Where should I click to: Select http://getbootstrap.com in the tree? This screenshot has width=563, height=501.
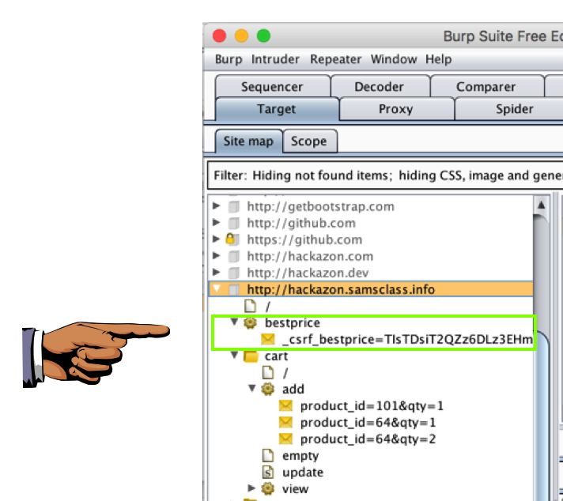(320, 206)
